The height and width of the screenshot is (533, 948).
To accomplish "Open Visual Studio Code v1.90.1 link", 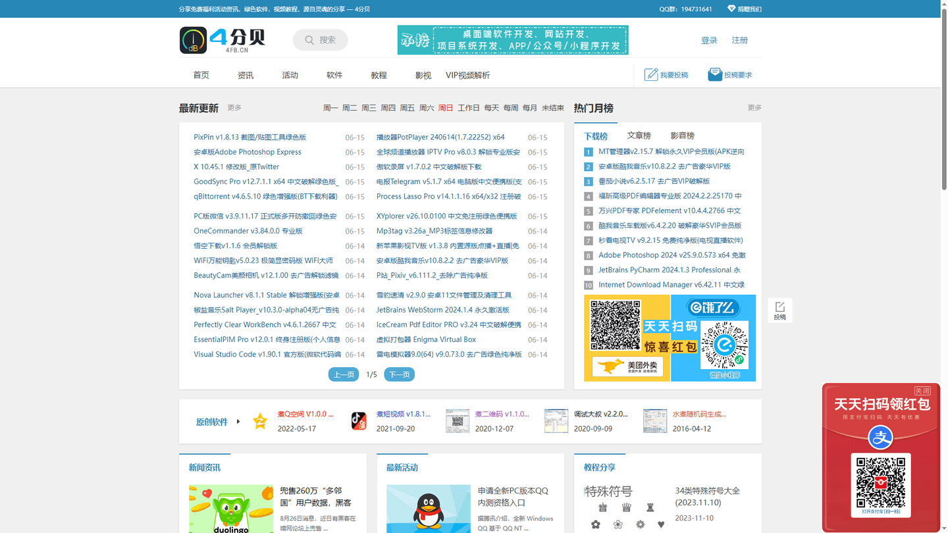I will pos(267,355).
